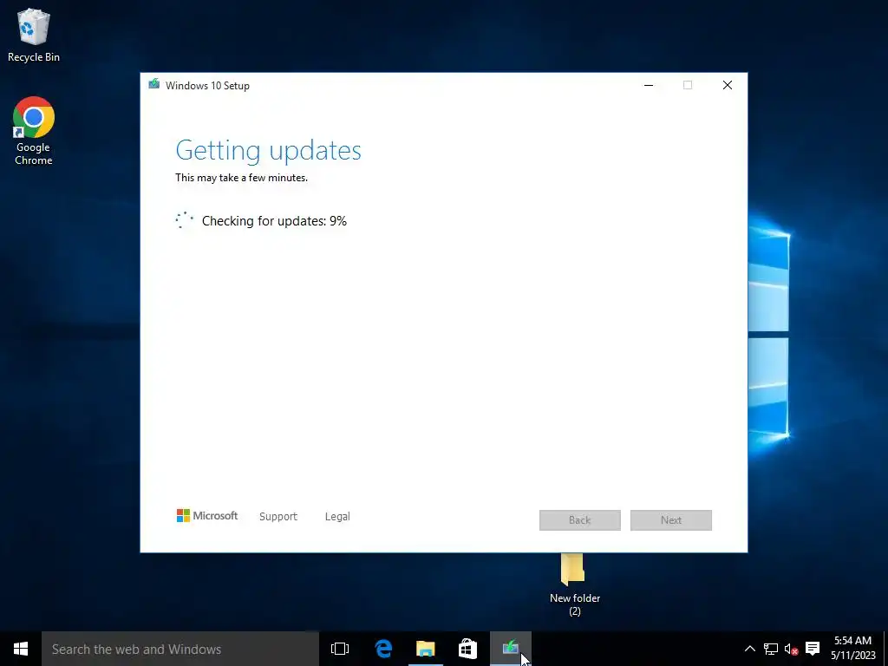
Task: Open the Store from the taskbar
Action: pyautogui.click(x=467, y=649)
